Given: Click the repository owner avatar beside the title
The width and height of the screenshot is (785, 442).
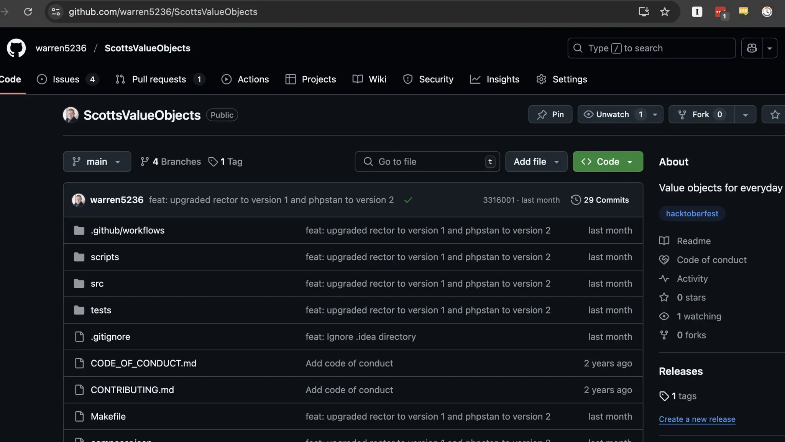Looking at the screenshot, I should (71, 115).
